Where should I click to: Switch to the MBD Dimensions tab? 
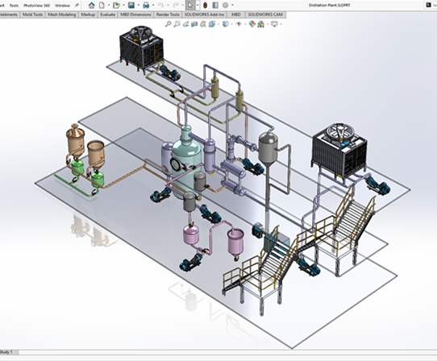pyautogui.click(x=135, y=15)
